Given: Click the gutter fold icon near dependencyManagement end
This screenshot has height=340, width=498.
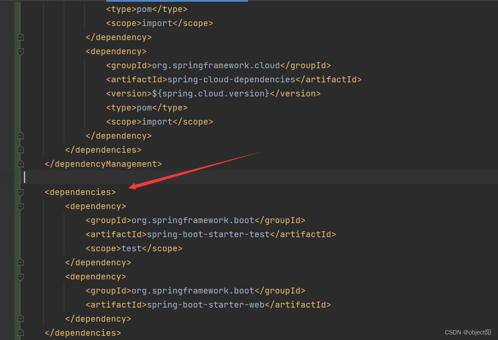Looking at the screenshot, I should pyautogui.click(x=20, y=163).
